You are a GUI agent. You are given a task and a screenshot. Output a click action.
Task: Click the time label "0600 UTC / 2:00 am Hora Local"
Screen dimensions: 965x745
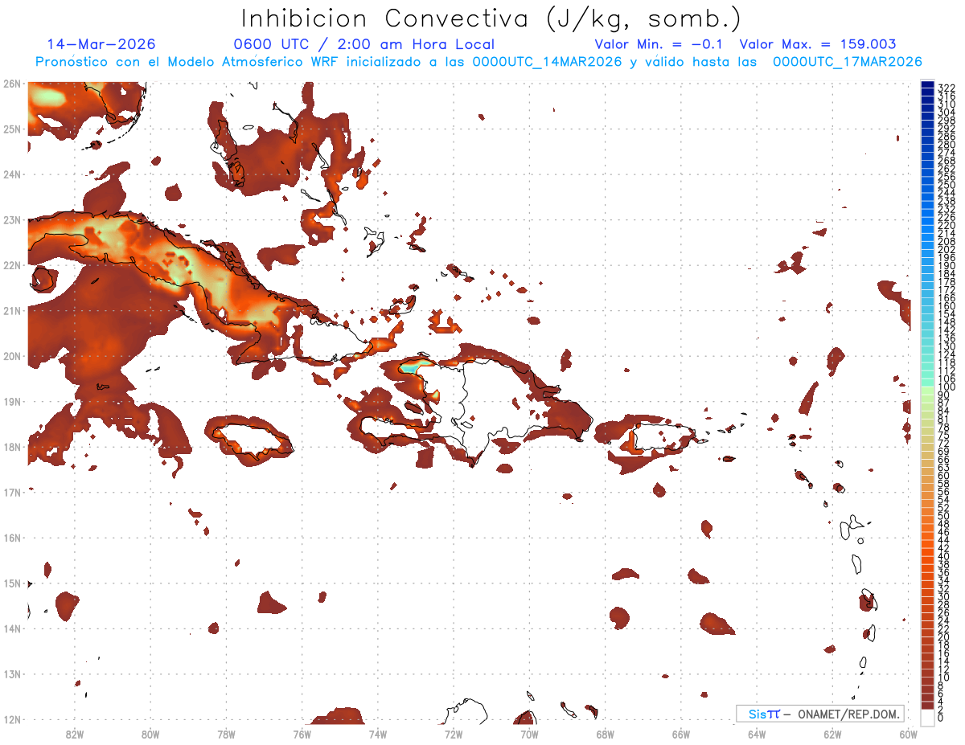click(x=364, y=44)
